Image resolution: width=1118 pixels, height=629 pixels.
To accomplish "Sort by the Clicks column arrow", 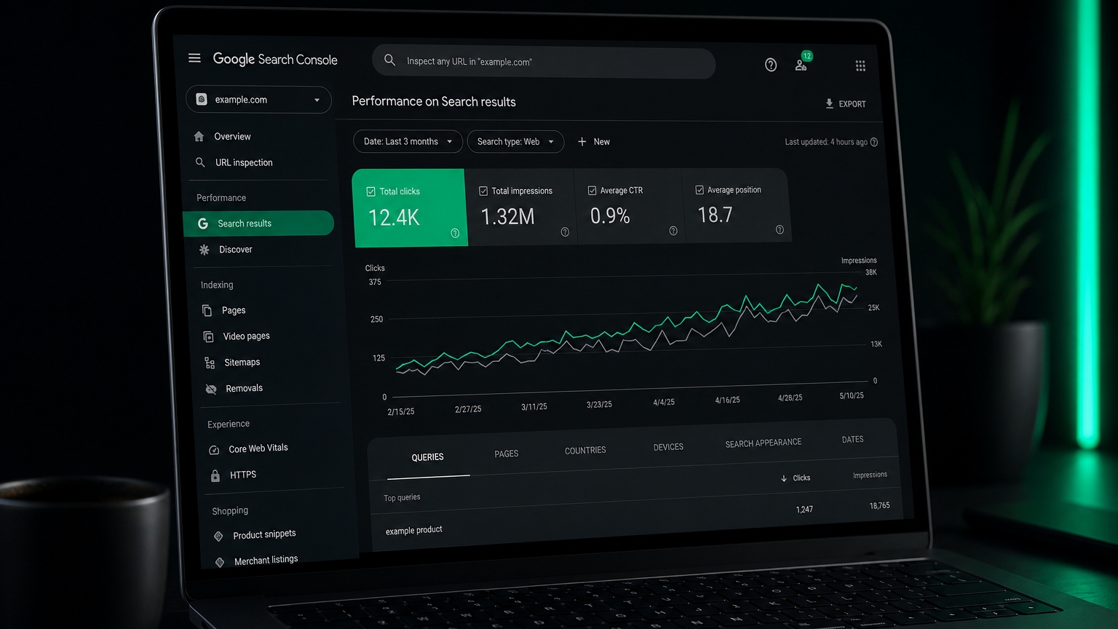I will pyautogui.click(x=784, y=478).
